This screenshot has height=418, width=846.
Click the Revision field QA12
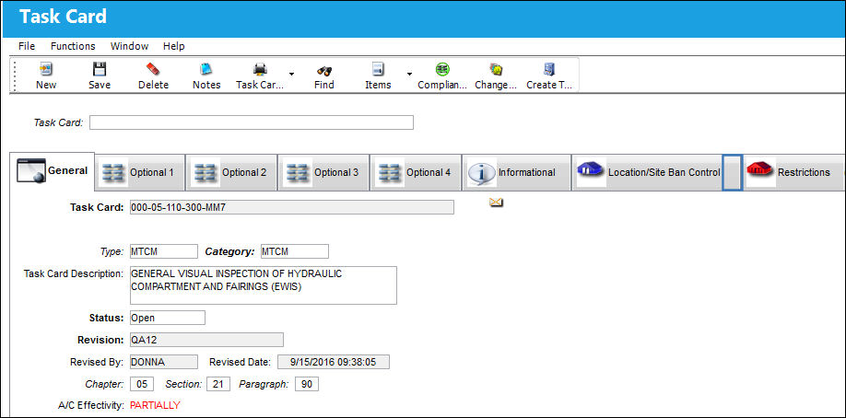[x=206, y=340]
